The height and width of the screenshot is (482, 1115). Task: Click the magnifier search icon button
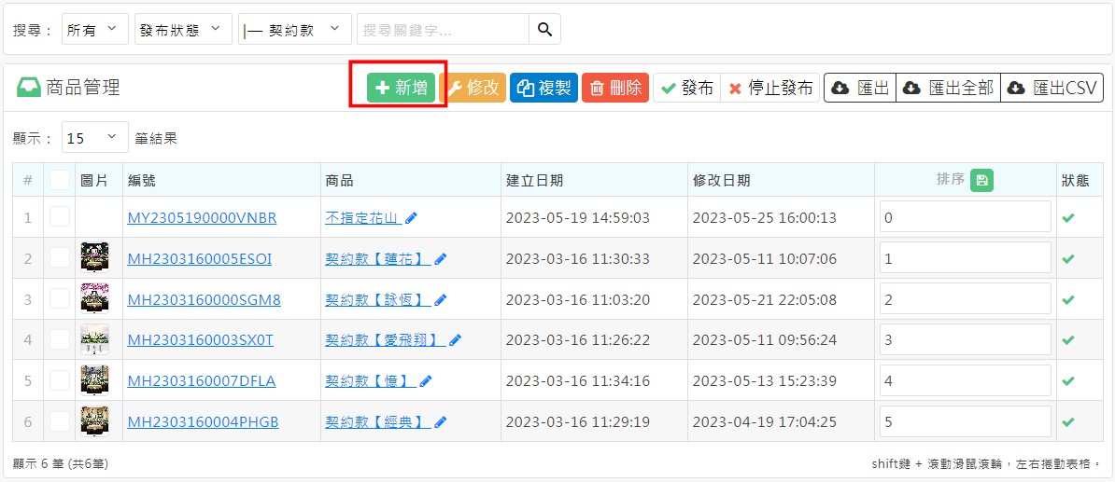tap(544, 29)
